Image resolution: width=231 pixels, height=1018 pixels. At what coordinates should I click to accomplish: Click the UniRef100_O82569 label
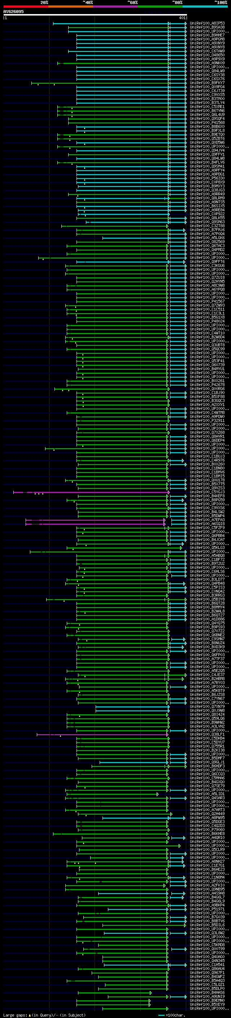[207, 242]
